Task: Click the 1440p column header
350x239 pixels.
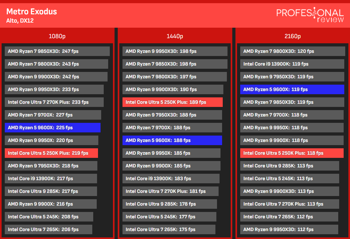Action: click(x=175, y=36)
